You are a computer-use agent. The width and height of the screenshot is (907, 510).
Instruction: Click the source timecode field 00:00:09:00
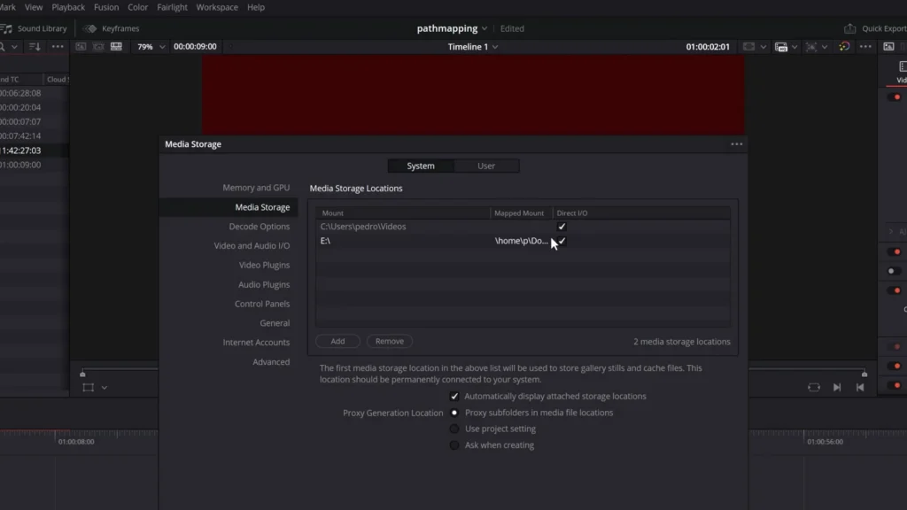[x=195, y=47]
